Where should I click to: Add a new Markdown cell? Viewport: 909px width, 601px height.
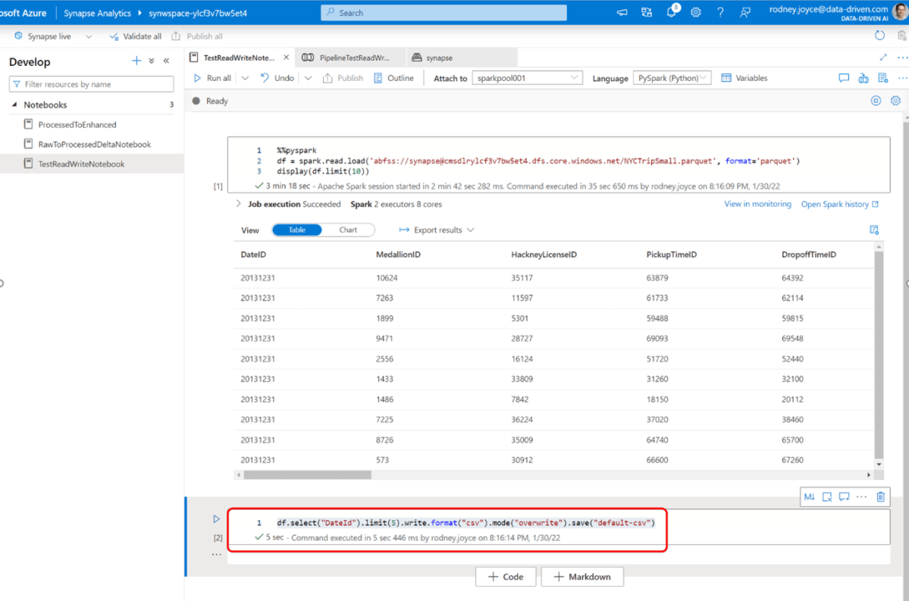pos(582,577)
